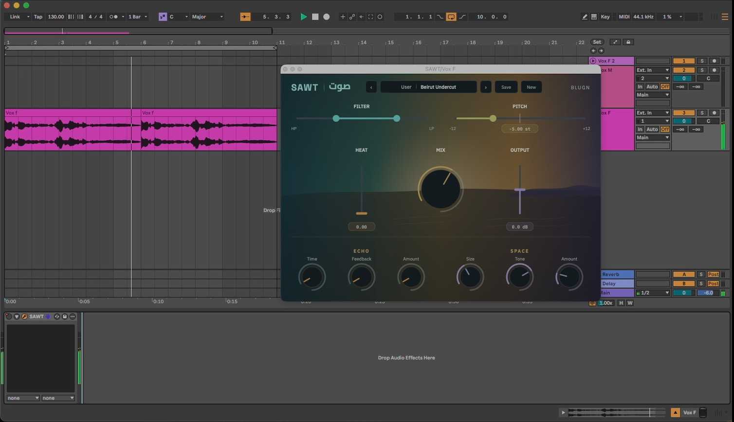Click Capture MIDI icon
734x422 pixels.
370,17
